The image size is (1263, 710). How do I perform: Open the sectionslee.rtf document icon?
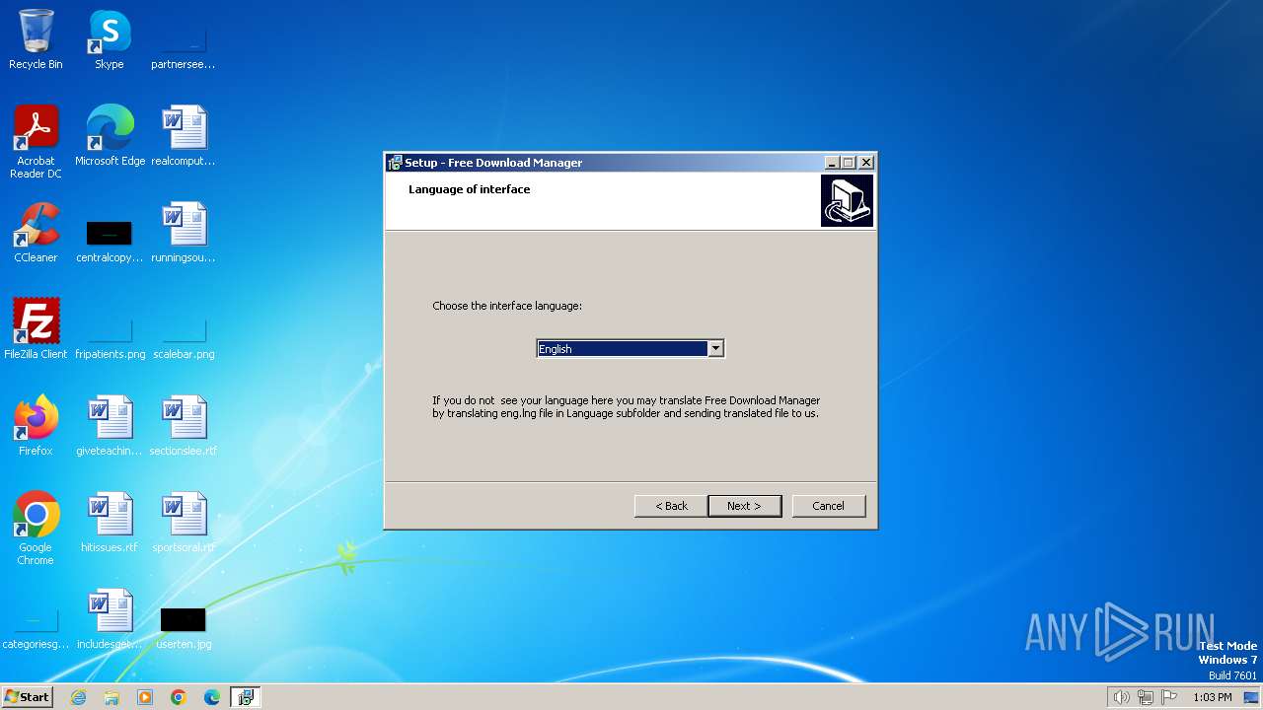(x=184, y=426)
